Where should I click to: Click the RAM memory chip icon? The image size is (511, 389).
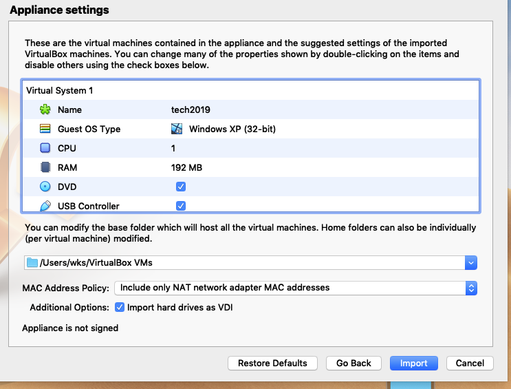[x=45, y=167]
